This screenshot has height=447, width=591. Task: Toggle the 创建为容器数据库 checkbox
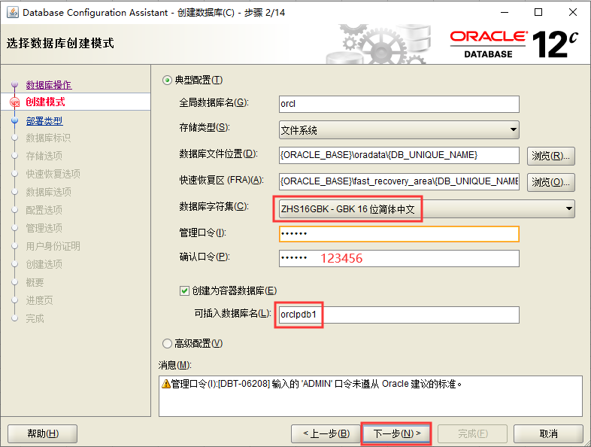tap(184, 290)
